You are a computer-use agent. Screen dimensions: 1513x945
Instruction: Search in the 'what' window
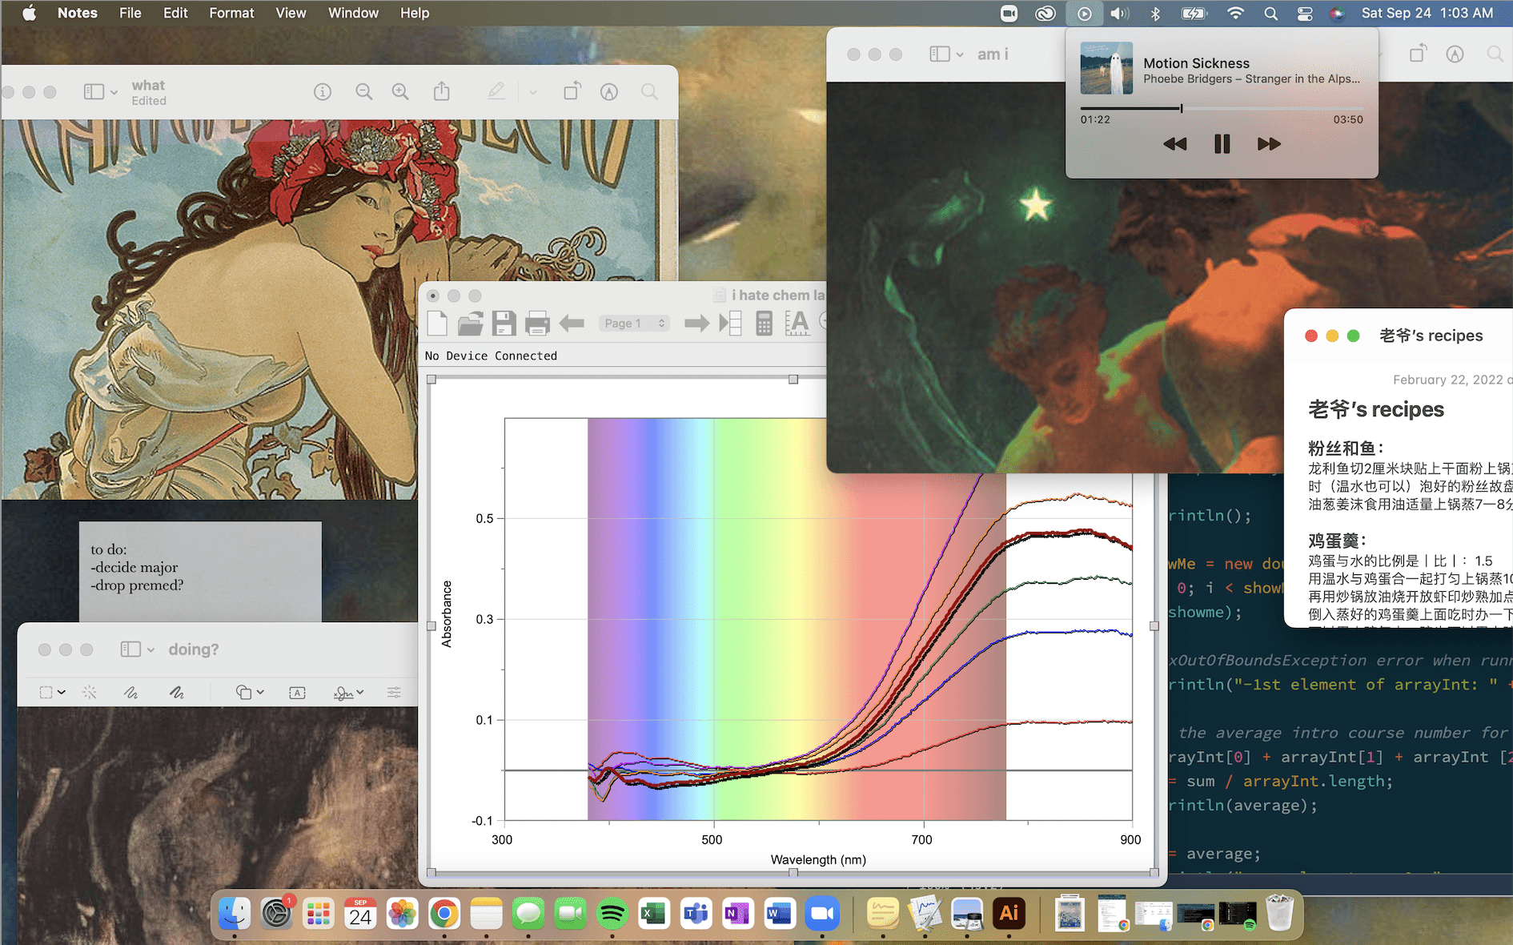[x=650, y=92]
